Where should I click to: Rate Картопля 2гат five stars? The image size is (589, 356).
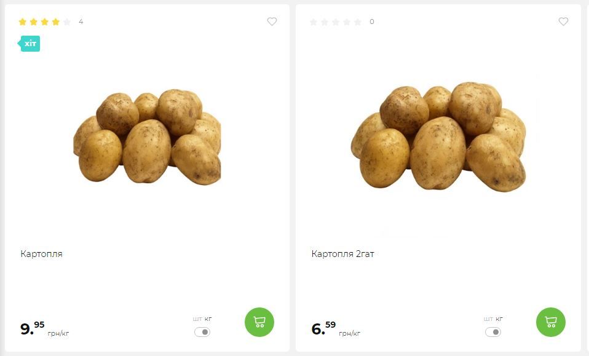tap(358, 22)
